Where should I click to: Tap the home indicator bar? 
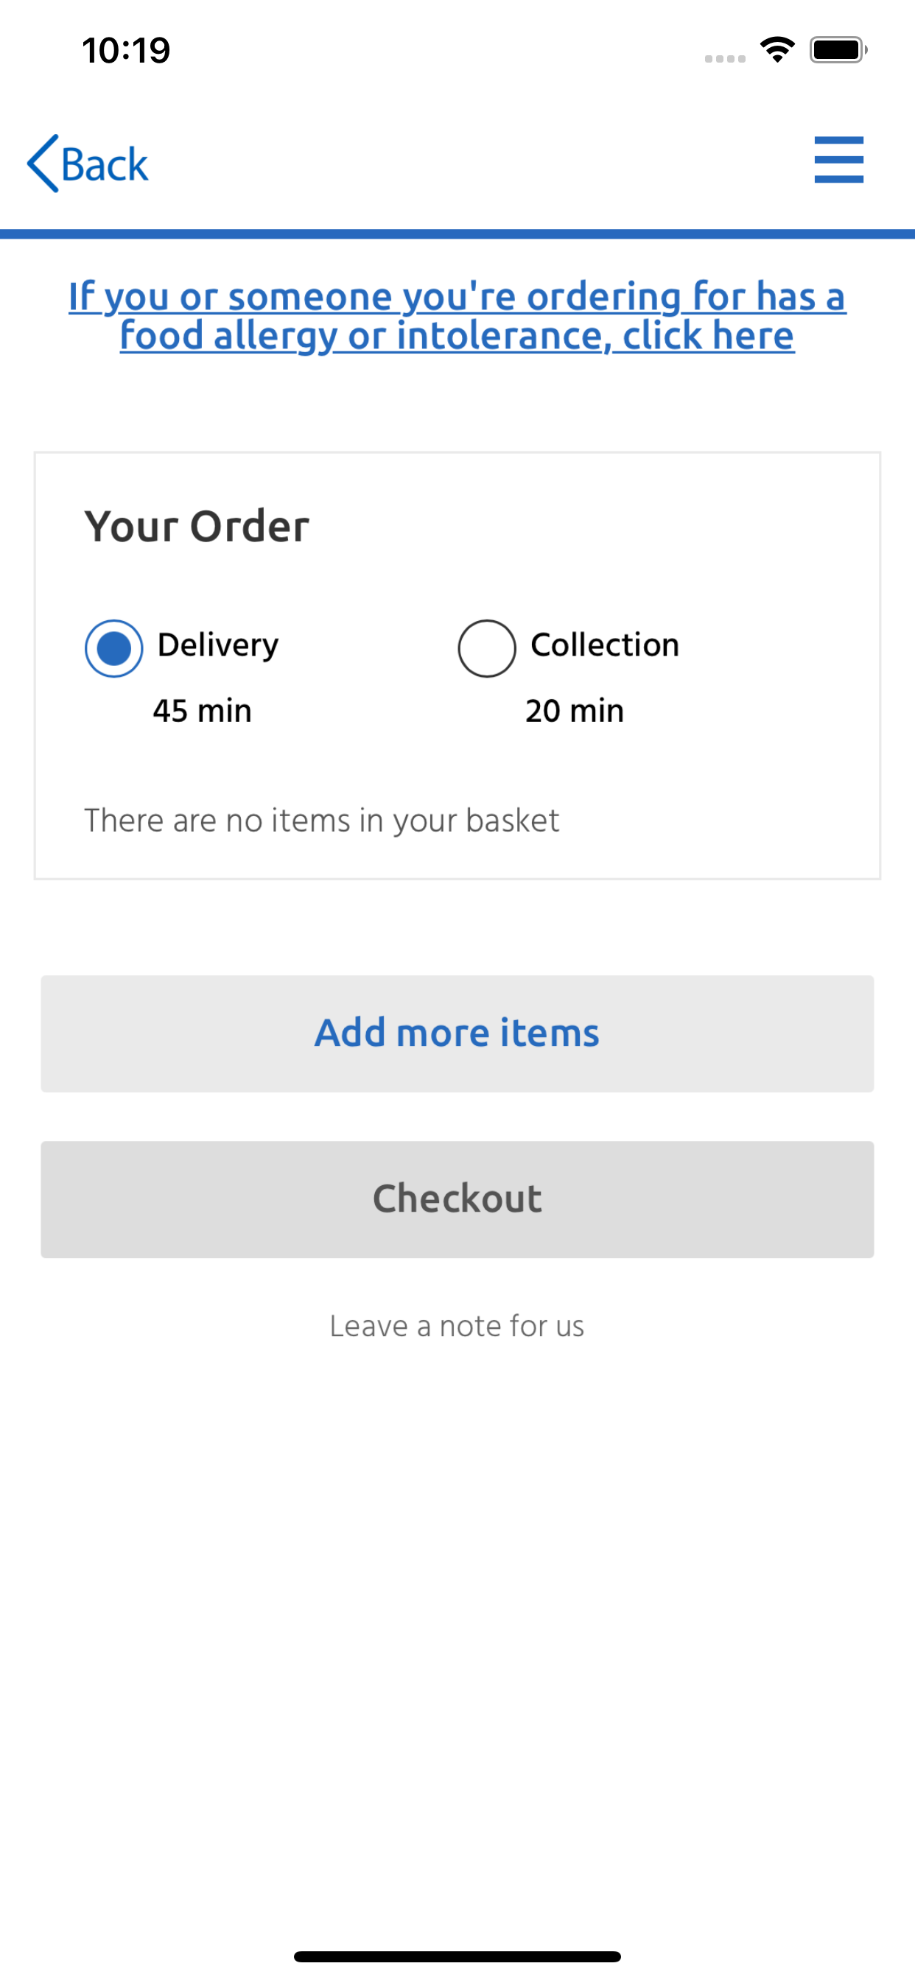tap(458, 1956)
